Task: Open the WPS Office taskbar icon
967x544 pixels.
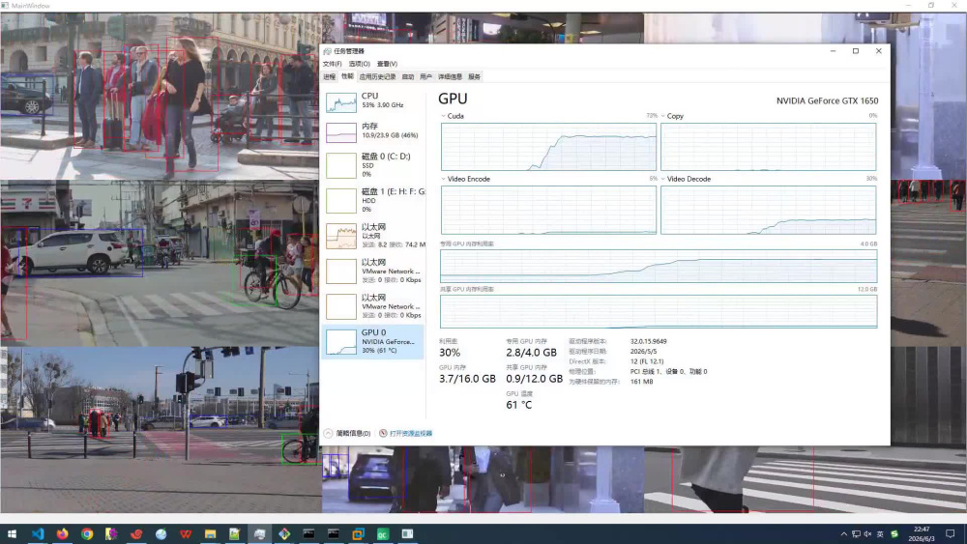Action: tap(186, 533)
